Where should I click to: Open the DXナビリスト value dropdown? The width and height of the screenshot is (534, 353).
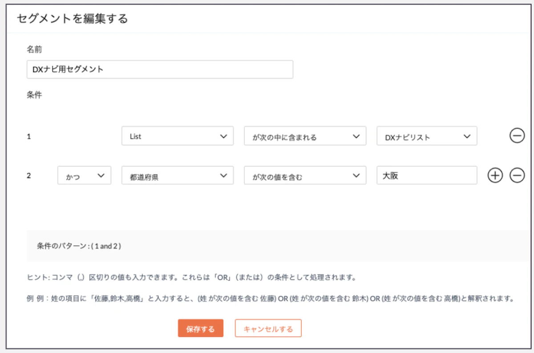coord(427,136)
